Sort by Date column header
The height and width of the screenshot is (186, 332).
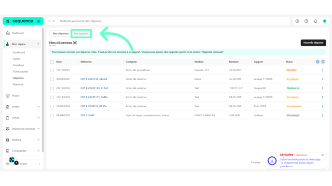coord(59,62)
